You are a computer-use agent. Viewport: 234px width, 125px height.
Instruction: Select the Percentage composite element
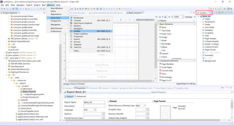tap(165, 77)
